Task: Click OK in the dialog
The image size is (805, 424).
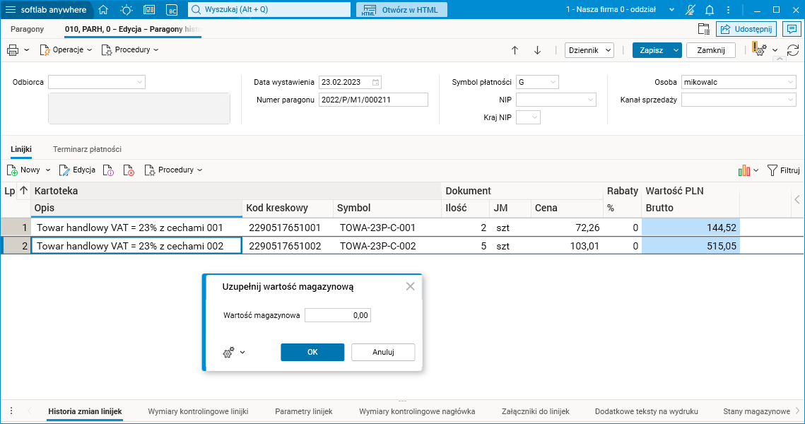Action: point(312,352)
